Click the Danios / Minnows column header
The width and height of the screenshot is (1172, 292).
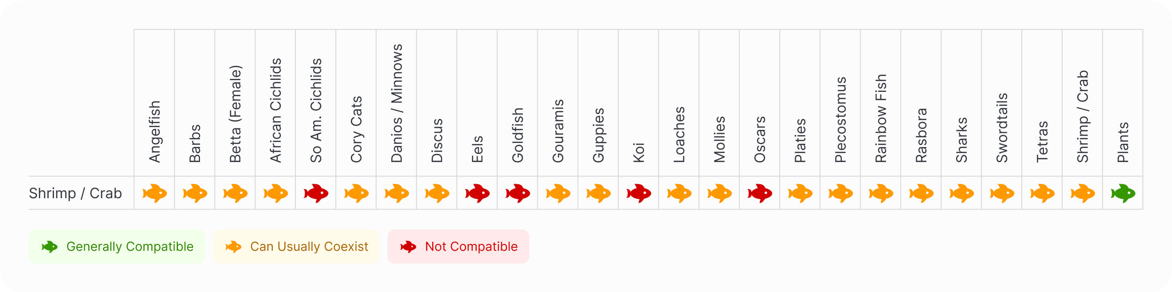click(397, 103)
